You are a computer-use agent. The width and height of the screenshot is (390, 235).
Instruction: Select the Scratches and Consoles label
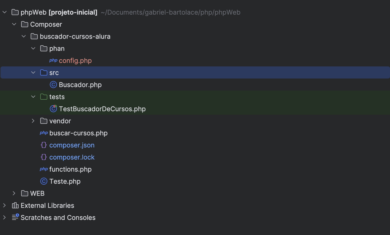pyautogui.click(x=58, y=218)
